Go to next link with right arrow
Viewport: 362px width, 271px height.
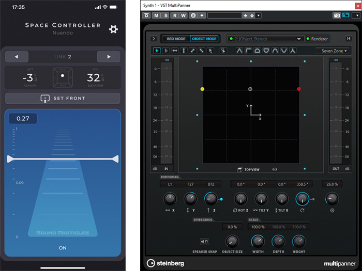[108, 56]
